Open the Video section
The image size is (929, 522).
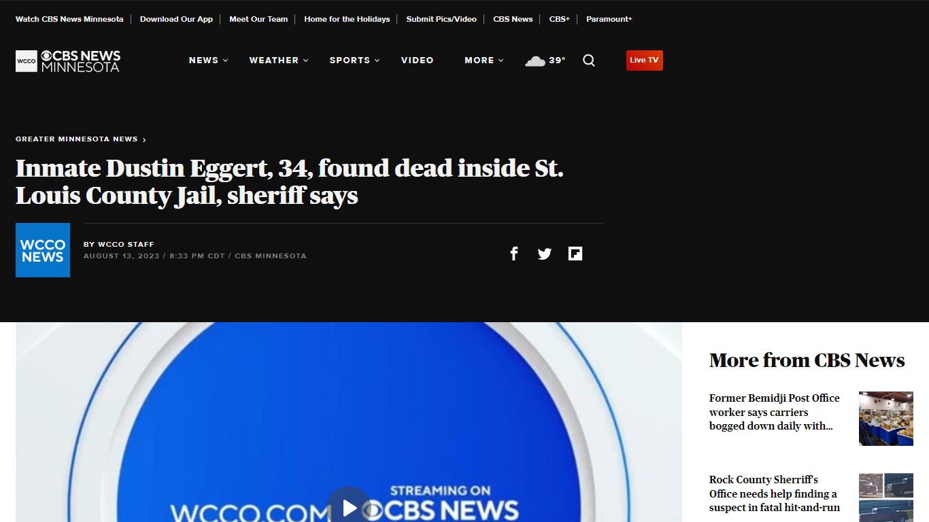click(x=417, y=60)
